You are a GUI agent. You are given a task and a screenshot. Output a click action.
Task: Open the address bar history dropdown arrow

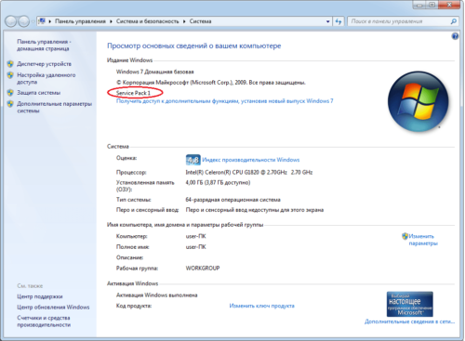click(x=327, y=21)
